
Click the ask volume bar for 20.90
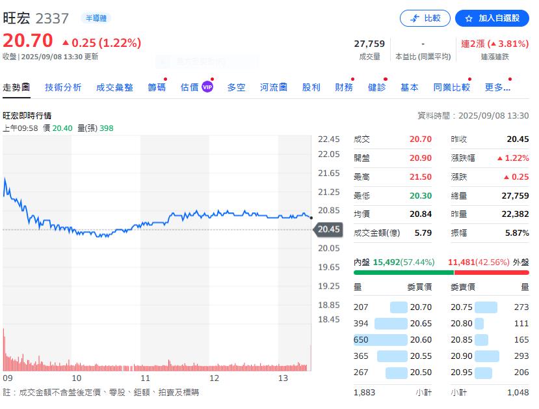tap(487, 356)
